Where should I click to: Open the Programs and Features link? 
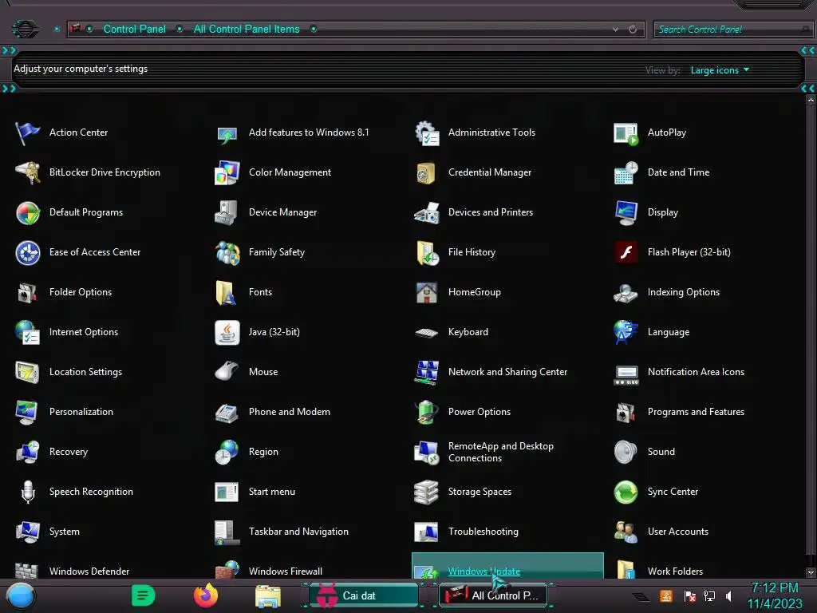[696, 412]
